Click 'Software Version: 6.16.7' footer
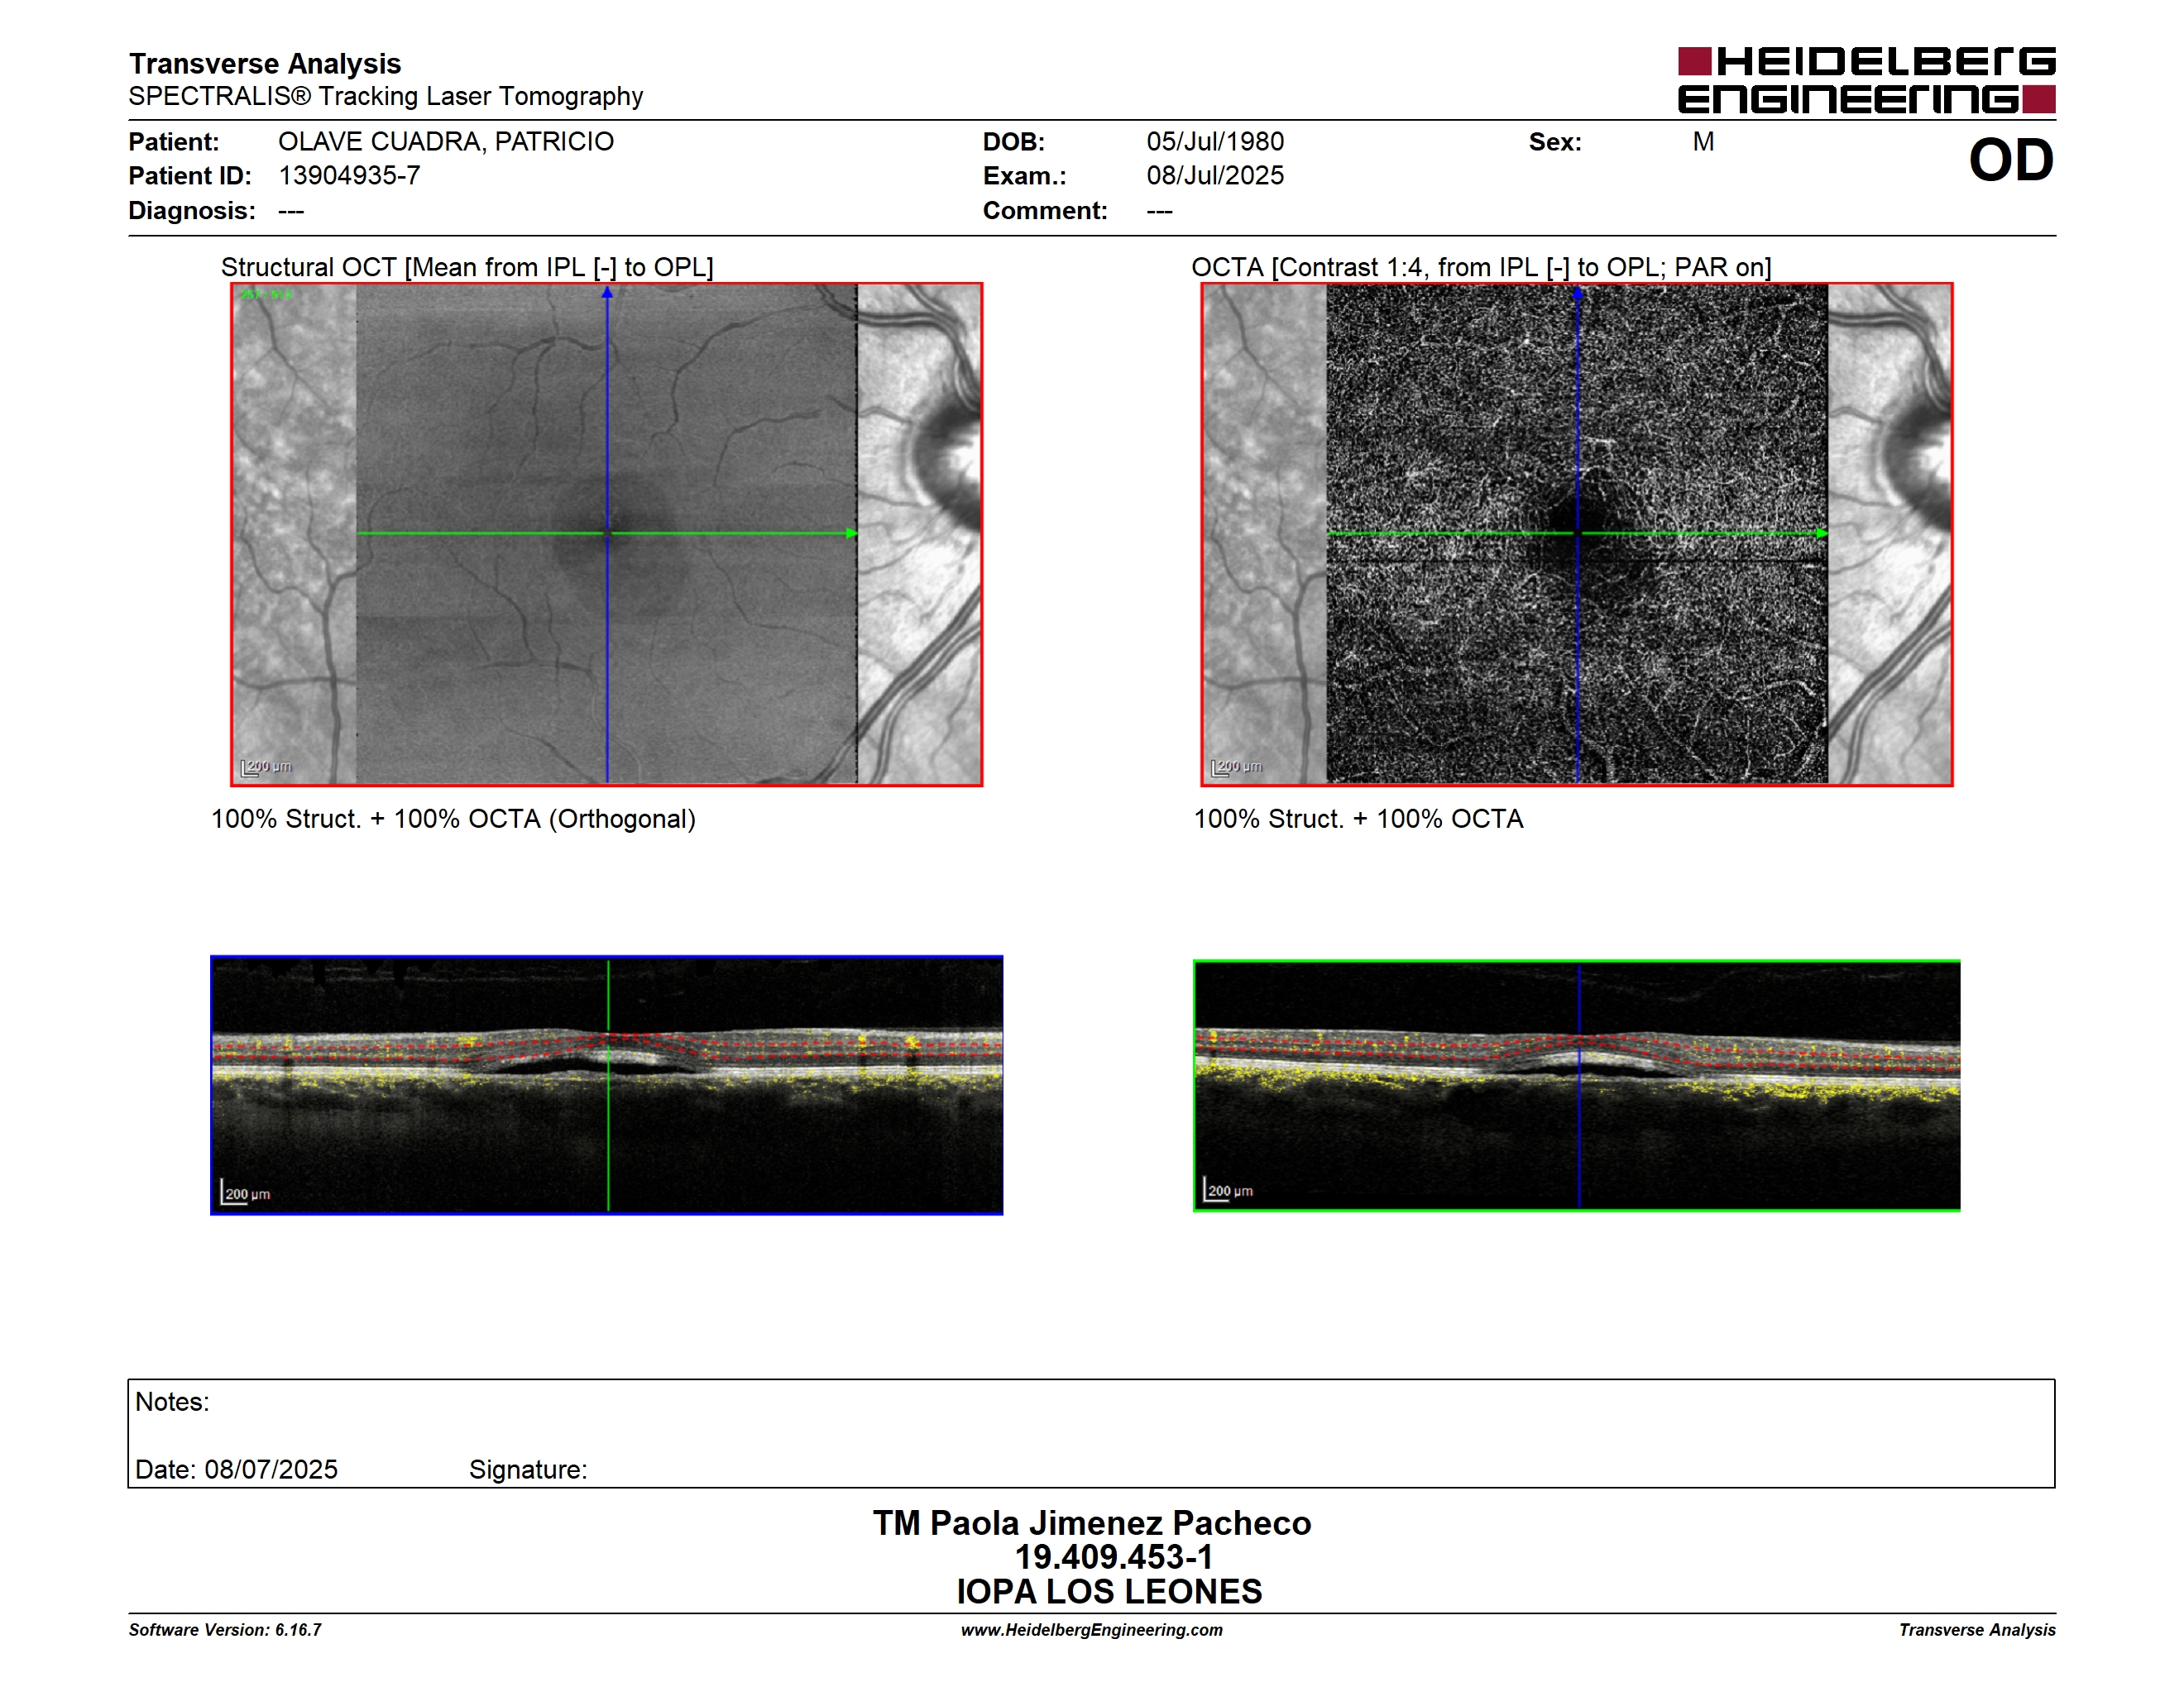The height and width of the screenshot is (1687, 2184). click(x=225, y=1630)
